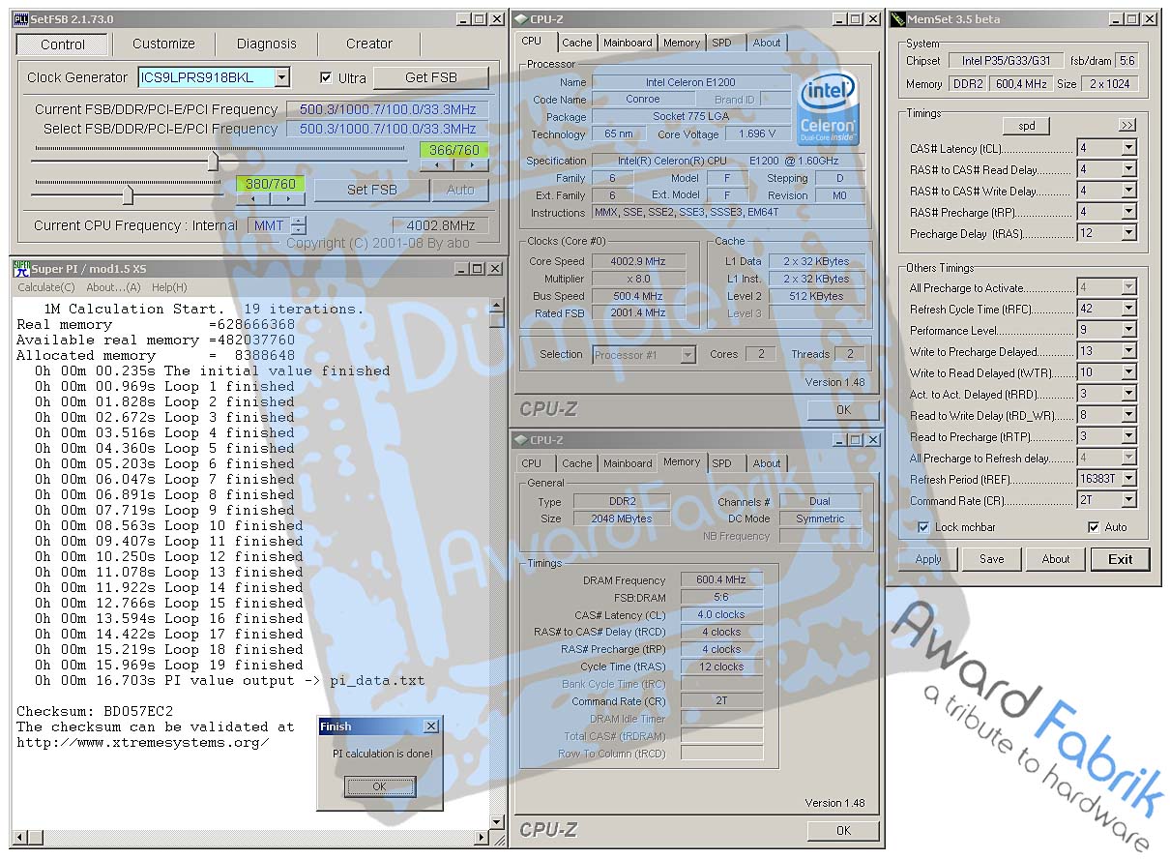The width and height of the screenshot is (1170, 859).
Task: Click the MemSet '>>' expand button
Action: coord(1127,126)
